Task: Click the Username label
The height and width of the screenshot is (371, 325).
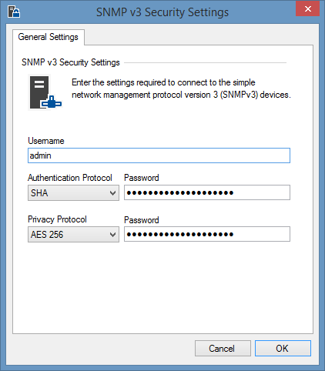Action: [46, 141]
